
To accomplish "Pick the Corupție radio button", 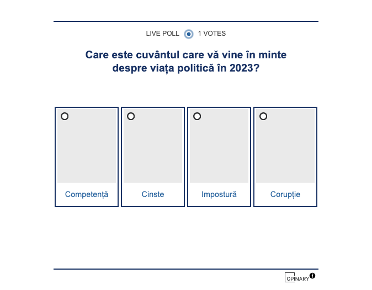I will [263, 116].
